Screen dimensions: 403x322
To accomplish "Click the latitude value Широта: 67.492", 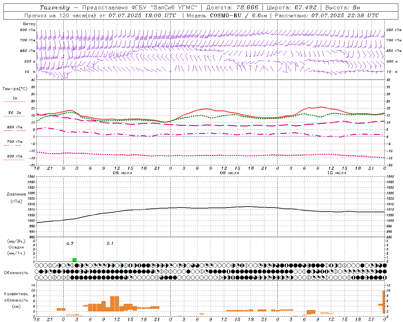I will coord(292,8).
